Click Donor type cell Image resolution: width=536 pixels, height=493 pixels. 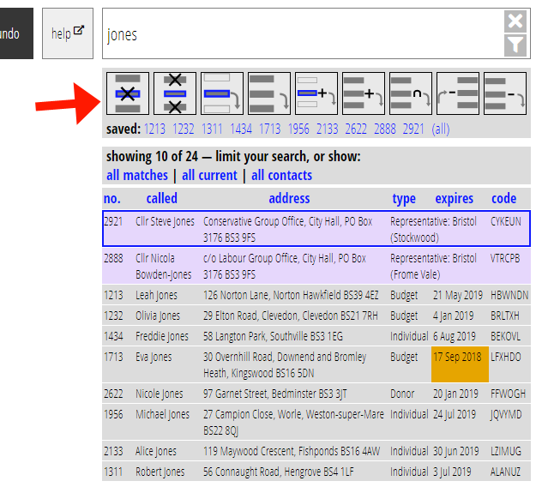click(x=402, y=394)
